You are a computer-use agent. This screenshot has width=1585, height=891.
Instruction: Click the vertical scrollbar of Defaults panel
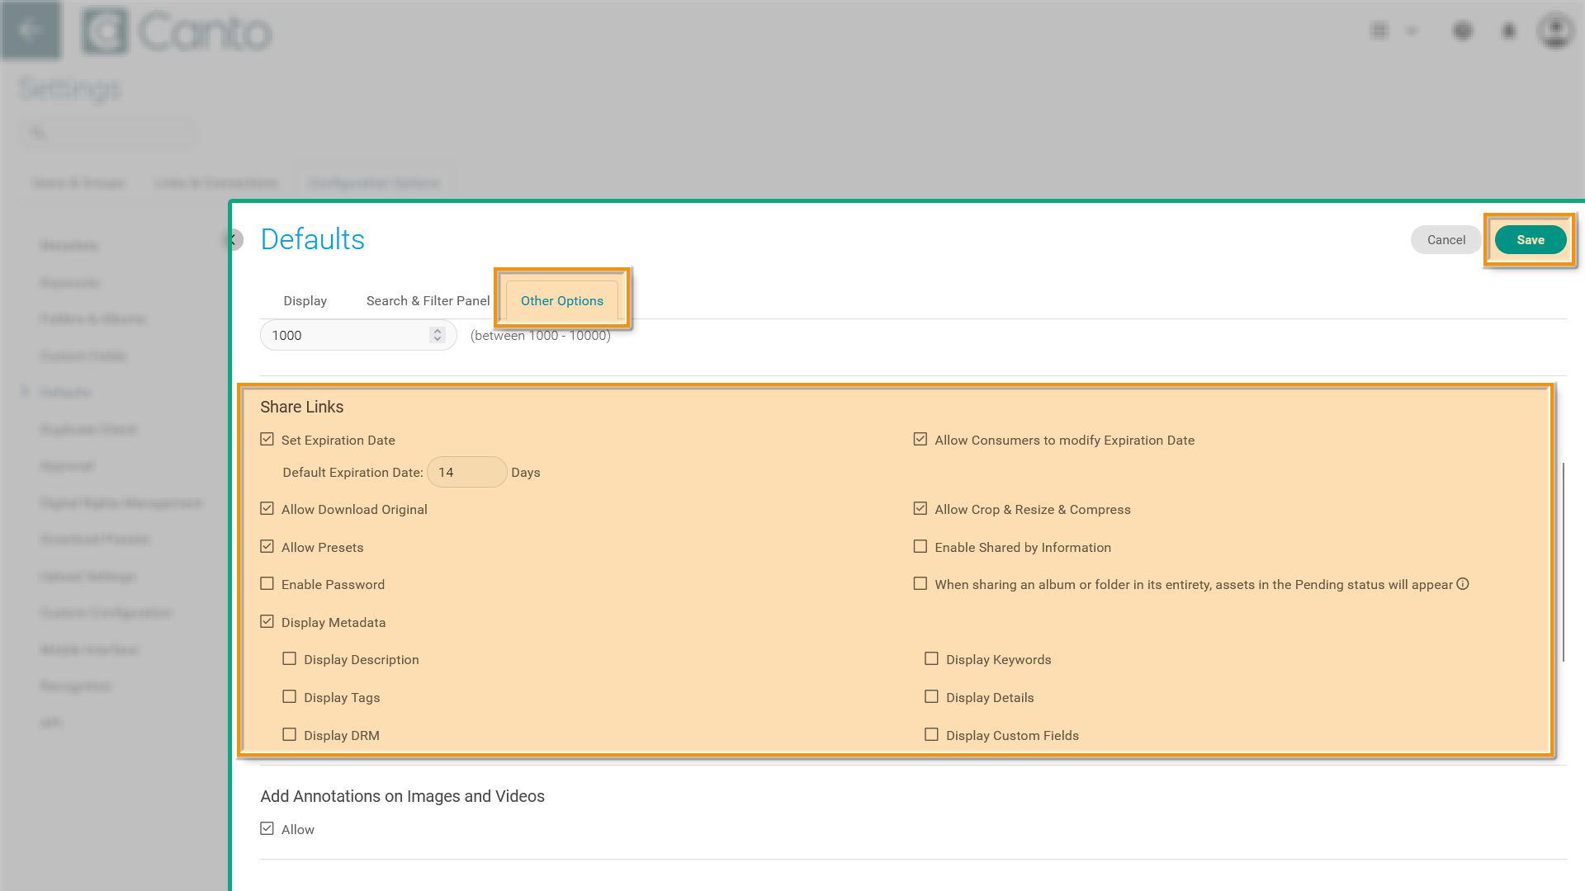[1563, 561]
